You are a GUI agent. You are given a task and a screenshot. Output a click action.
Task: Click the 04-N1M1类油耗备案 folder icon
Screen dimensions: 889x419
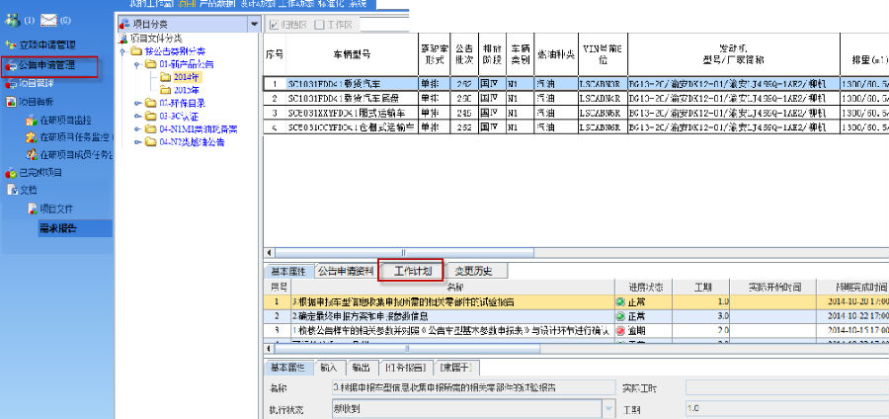[150, 129]
